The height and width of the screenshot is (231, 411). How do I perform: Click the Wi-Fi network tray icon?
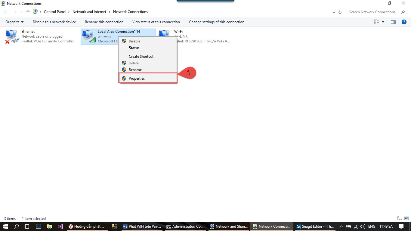(x=356, y=226)
